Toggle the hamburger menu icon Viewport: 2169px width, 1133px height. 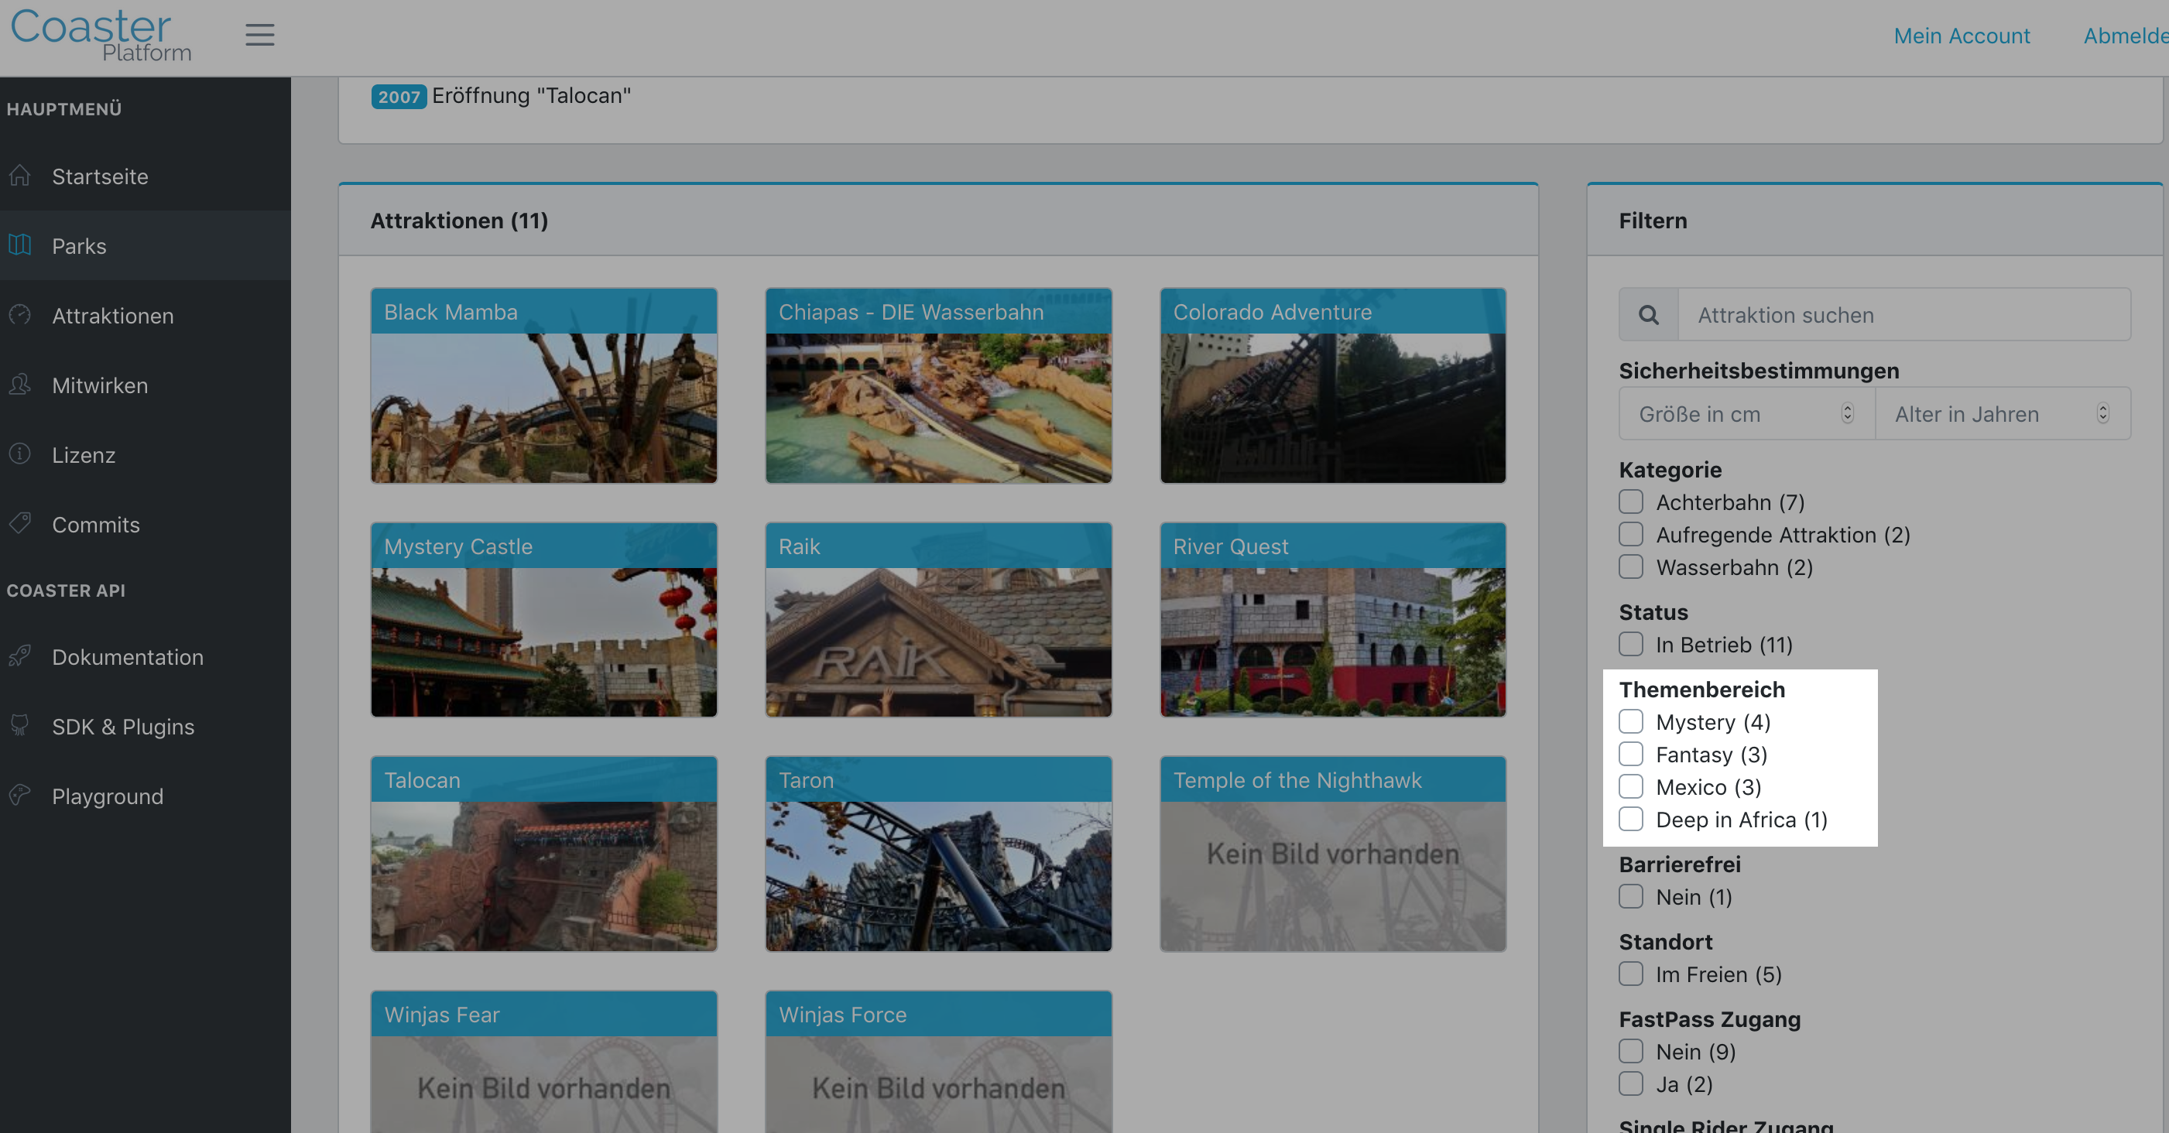tap(259, 36)
